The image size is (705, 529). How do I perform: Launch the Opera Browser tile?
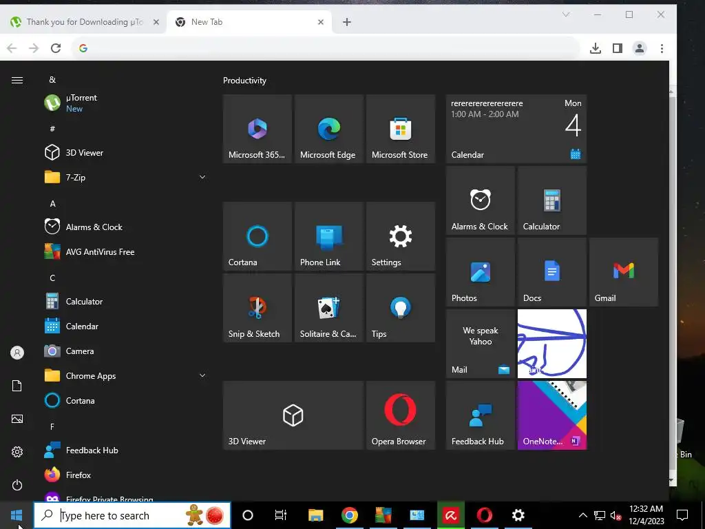[x=401, y=415]
